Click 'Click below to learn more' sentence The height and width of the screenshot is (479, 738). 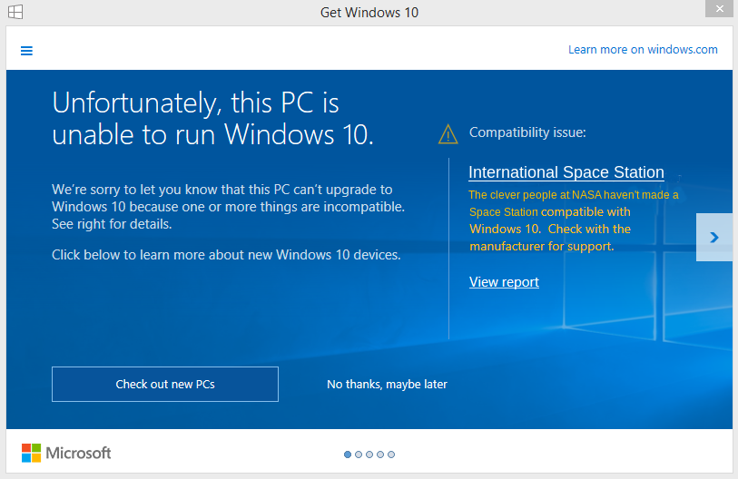(x=226, y=255)
